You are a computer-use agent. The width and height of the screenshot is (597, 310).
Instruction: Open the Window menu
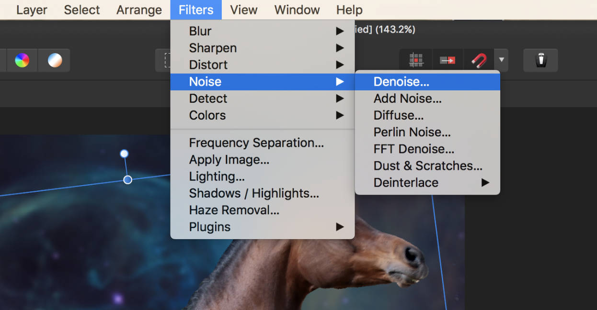pos(297,10)
